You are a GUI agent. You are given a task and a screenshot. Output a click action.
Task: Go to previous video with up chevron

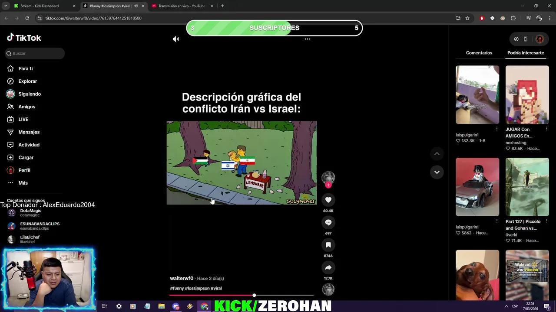click(437, 154)
